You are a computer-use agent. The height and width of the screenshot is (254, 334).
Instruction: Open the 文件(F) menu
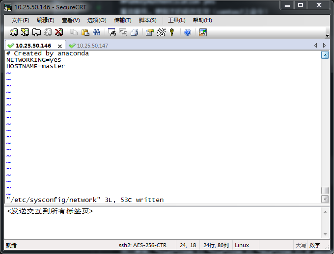tap(20, 20)
